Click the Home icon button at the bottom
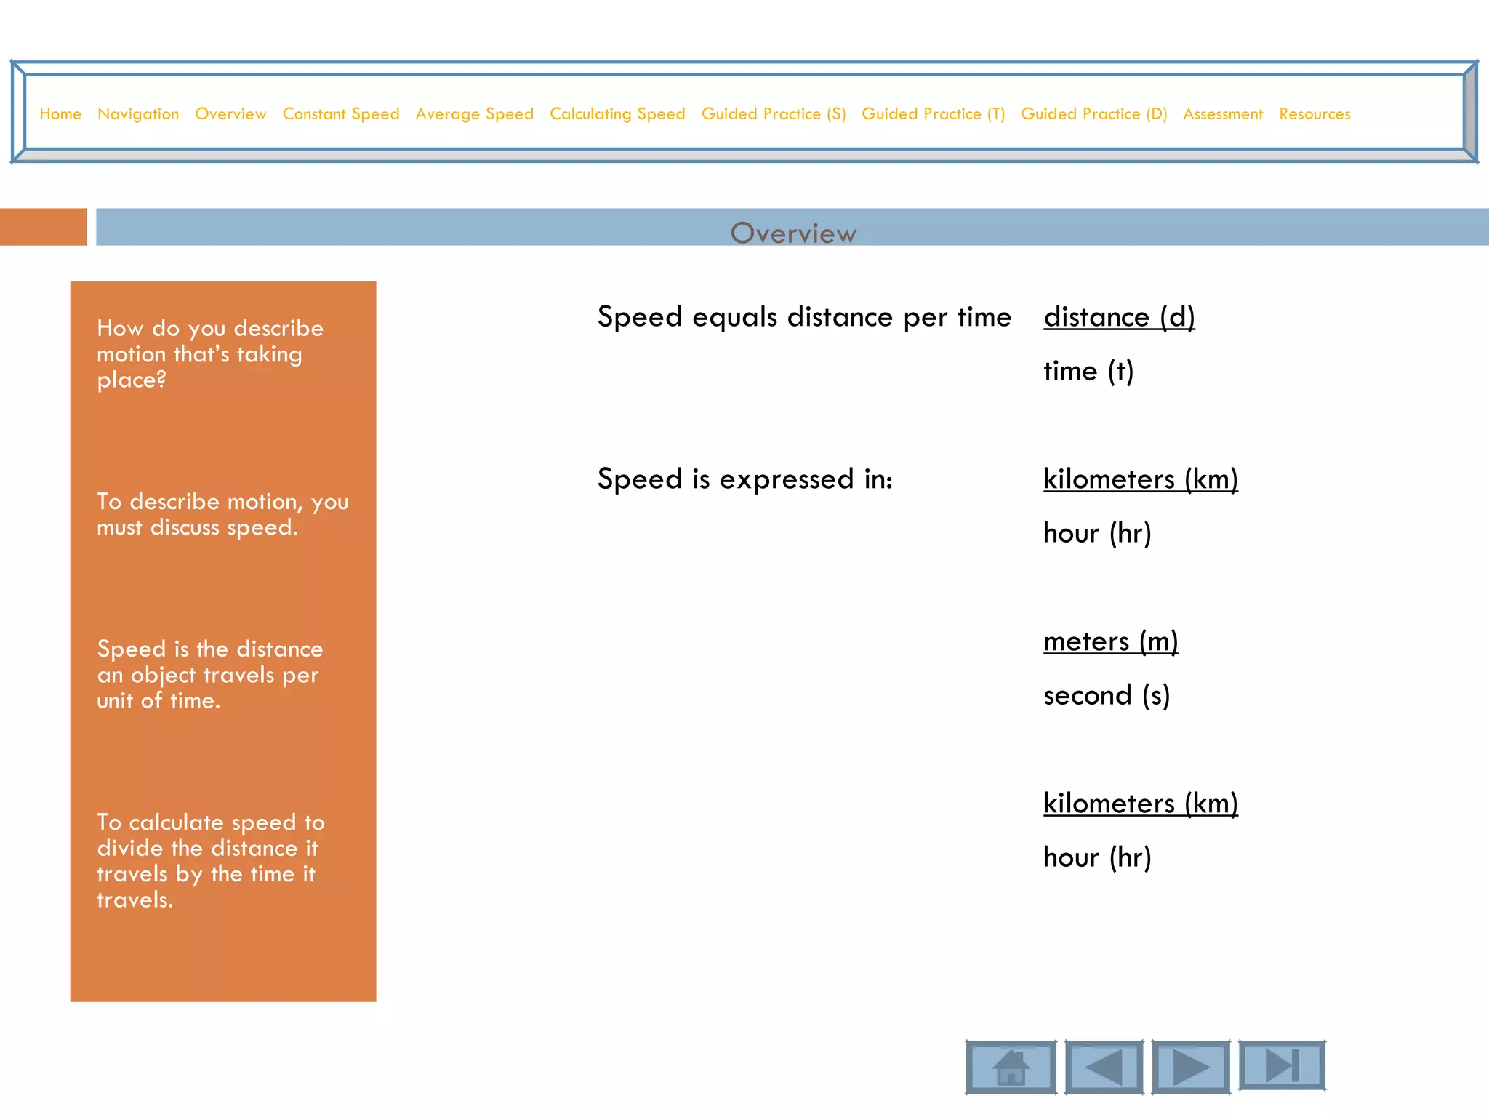This screenshot has width=1489, height=1117. [x=1011, y=1067]
